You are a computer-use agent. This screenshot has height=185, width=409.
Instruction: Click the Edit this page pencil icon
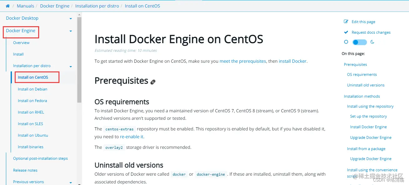(x=346, y=22)
